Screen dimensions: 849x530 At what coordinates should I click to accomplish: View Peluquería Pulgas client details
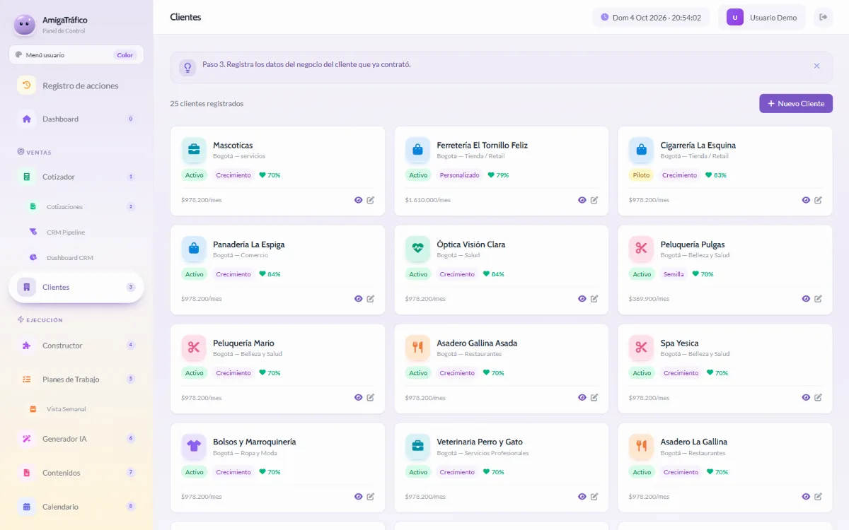point(806,299)
